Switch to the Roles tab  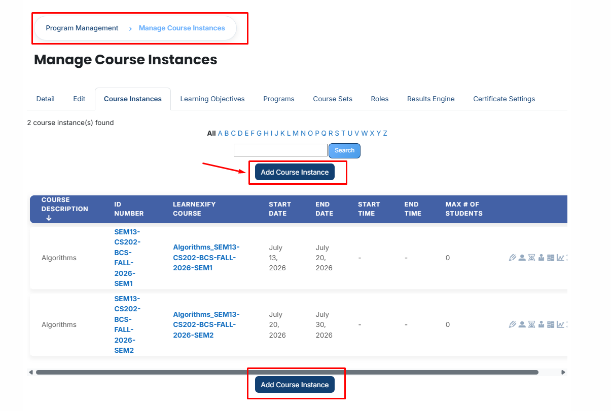click(x=380, y=99)
